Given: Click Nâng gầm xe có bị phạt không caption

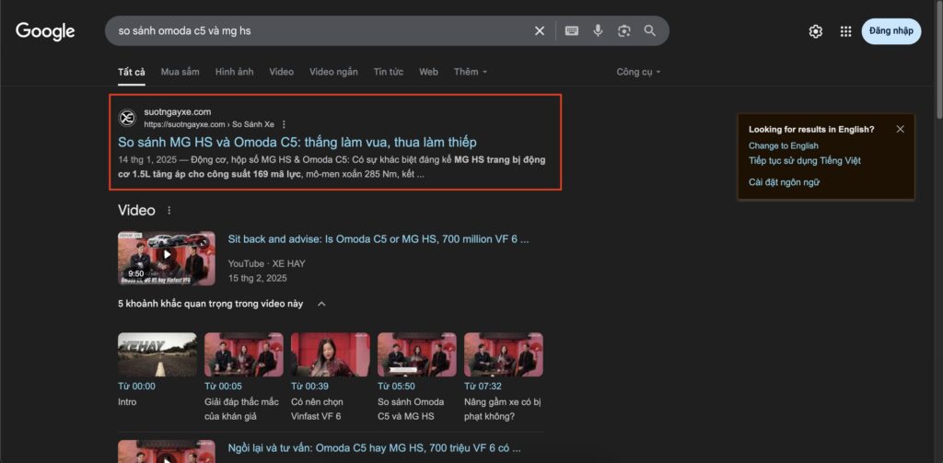Looking at the screenshot, I should click(x=502, y=409).
